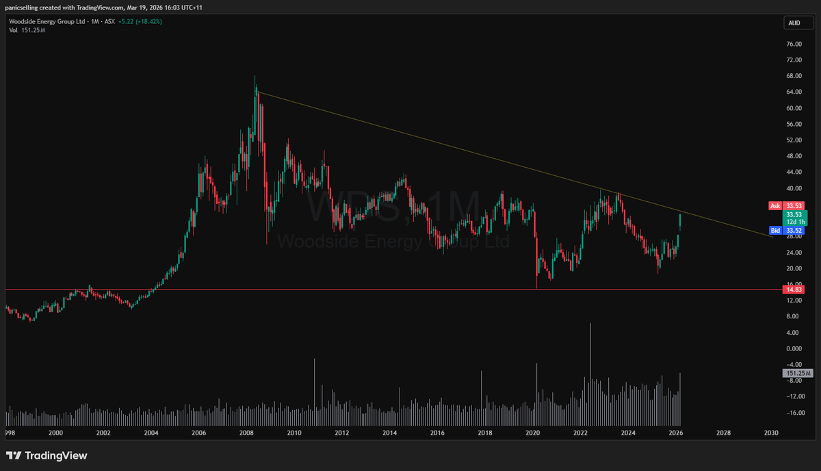Click the red Ask 33.53 price label
Screen dimensions: 821x471
pyautogui.click(x=786, y=205)
